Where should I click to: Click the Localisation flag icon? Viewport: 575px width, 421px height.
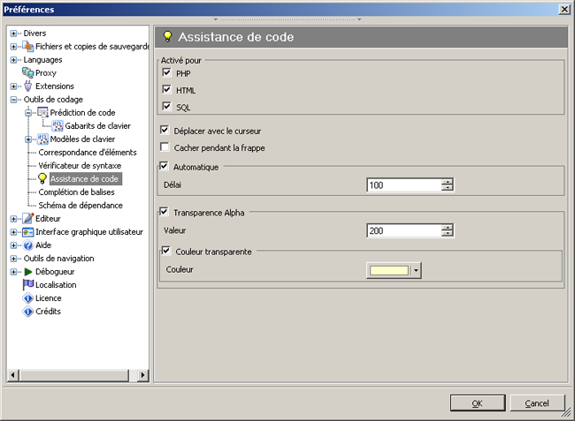tap(27, 285)
